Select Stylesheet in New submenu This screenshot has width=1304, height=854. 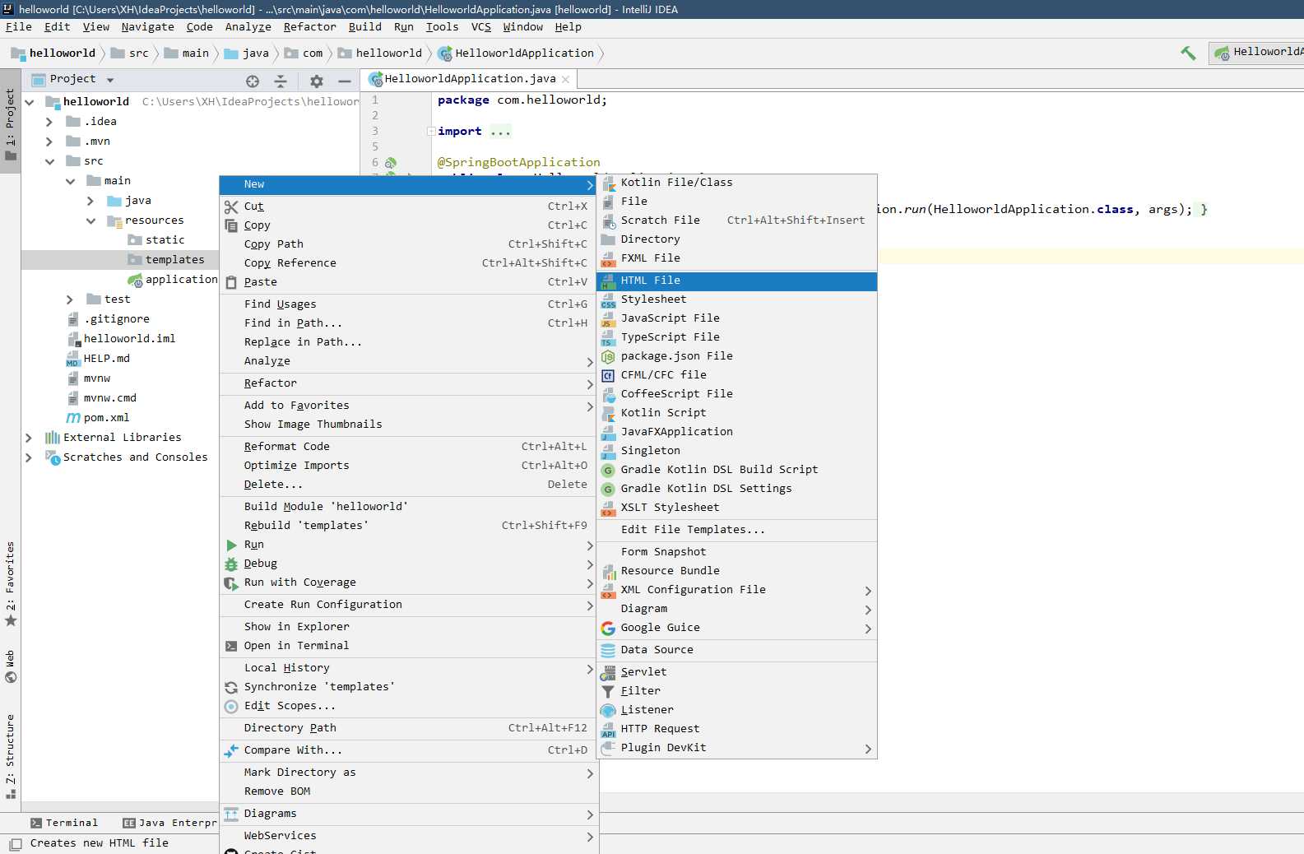pyautogui.click(x=737, y=299)
